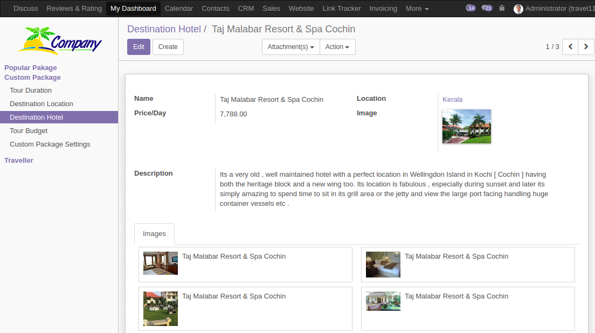
Task: Open the Link Tracker menu
Action: [x=342, y=8]
